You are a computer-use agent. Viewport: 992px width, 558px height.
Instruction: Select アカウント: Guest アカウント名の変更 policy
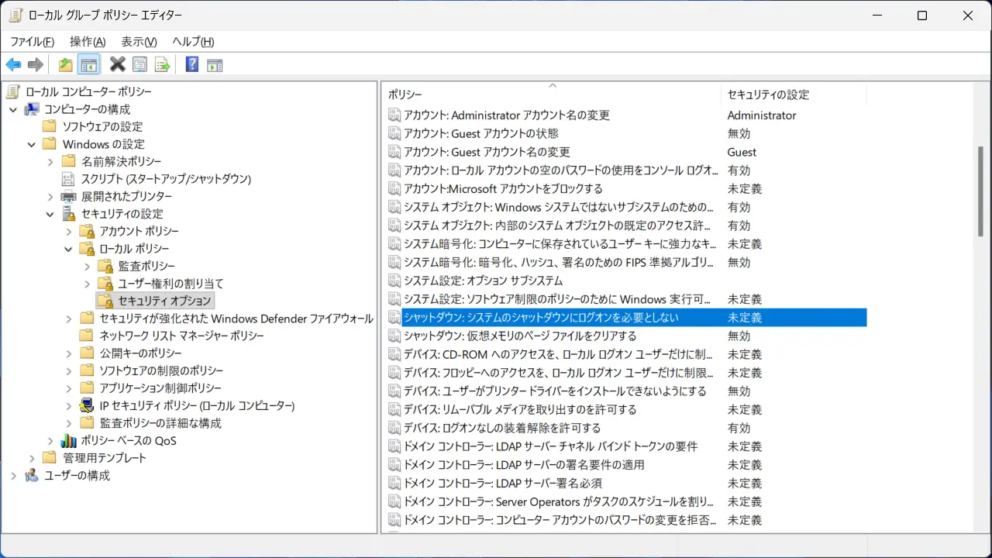click(487, 152)
